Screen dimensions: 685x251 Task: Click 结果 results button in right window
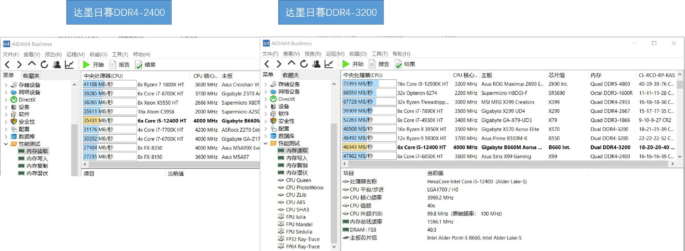405,64
